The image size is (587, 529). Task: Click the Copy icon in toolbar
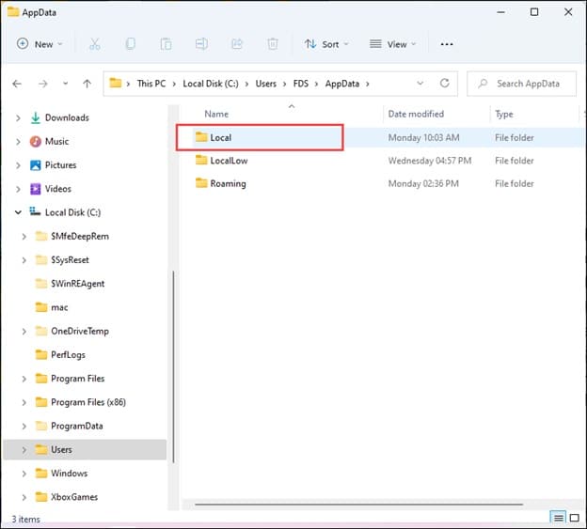(131, 44)
